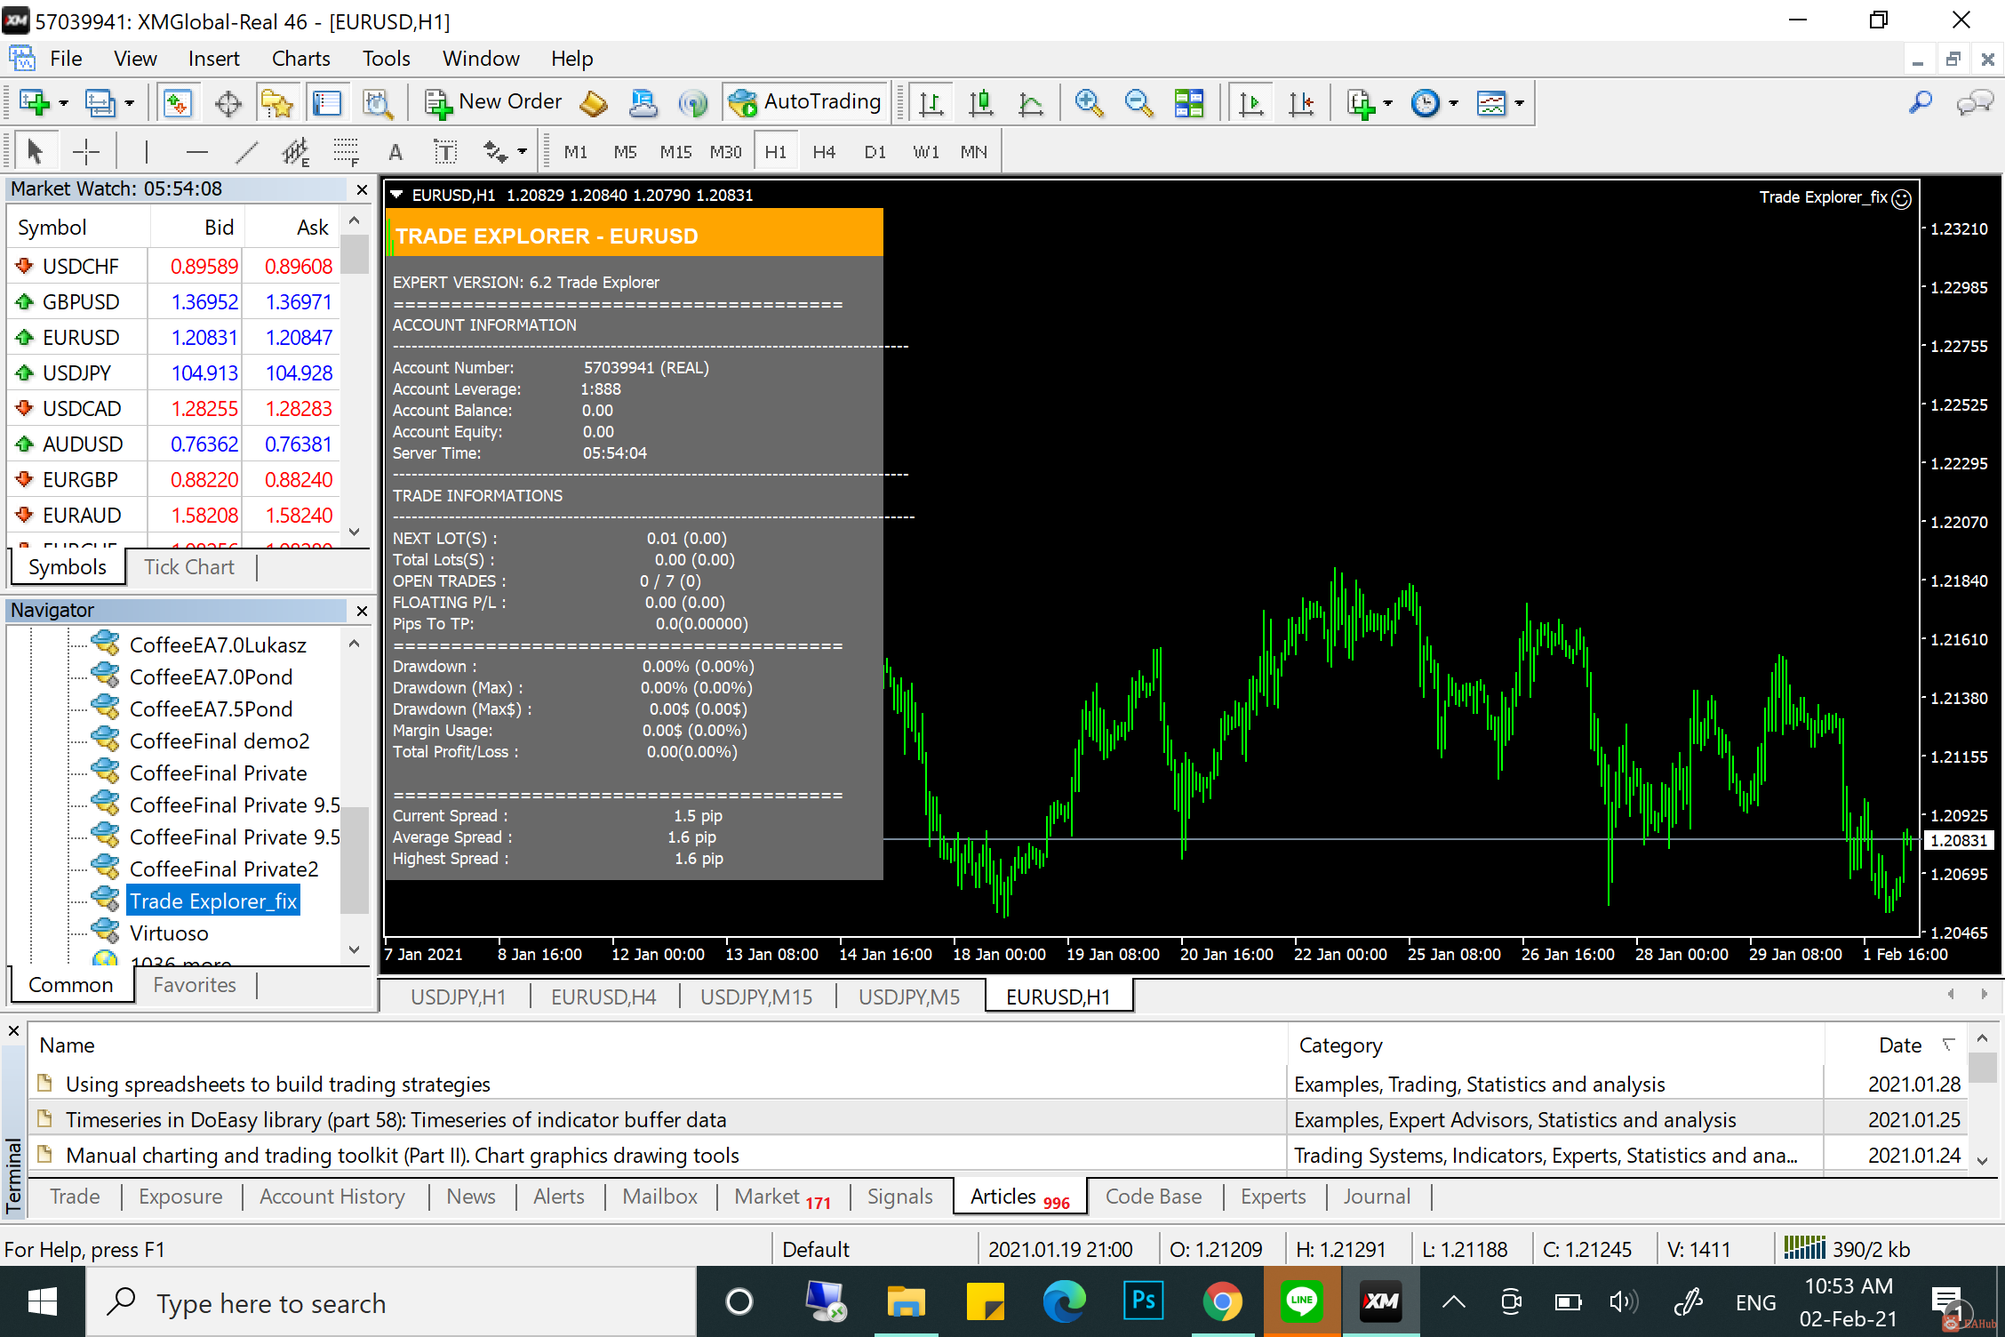This screenshot has width=2005, height=1337.
Task: Expand the Profiles dropdown arrow
Action: [130, 103]
